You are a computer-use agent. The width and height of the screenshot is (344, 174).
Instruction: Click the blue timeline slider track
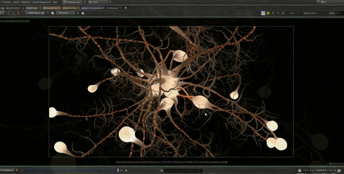[71, 170]
